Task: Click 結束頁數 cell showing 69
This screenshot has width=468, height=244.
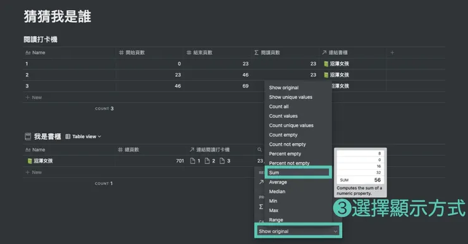Action: coord(217,86)
